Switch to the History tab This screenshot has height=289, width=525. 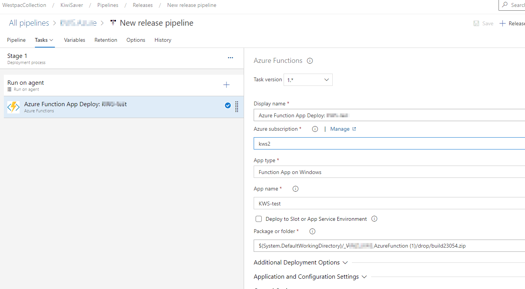click(x=163, y=40)
